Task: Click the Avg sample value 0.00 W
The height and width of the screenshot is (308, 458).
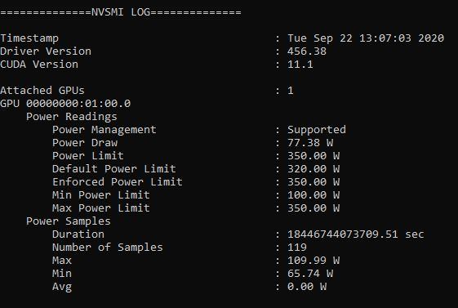Action: coord(307,287)
